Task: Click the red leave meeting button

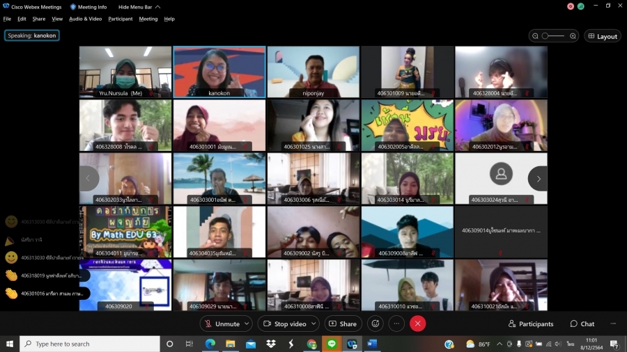Action: tap(417, 323)
